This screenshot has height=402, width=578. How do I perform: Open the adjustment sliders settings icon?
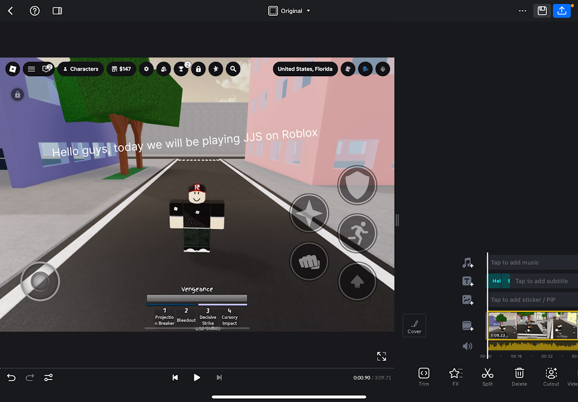click(49, 377)
